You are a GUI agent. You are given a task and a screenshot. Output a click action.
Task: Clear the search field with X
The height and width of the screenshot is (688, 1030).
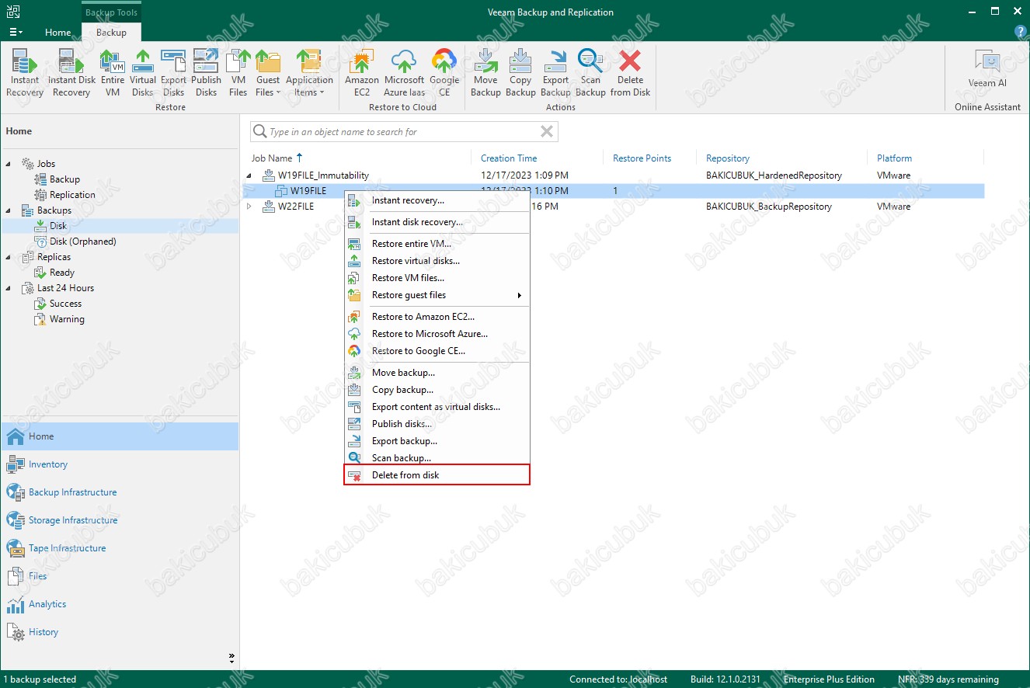point(547,132)
